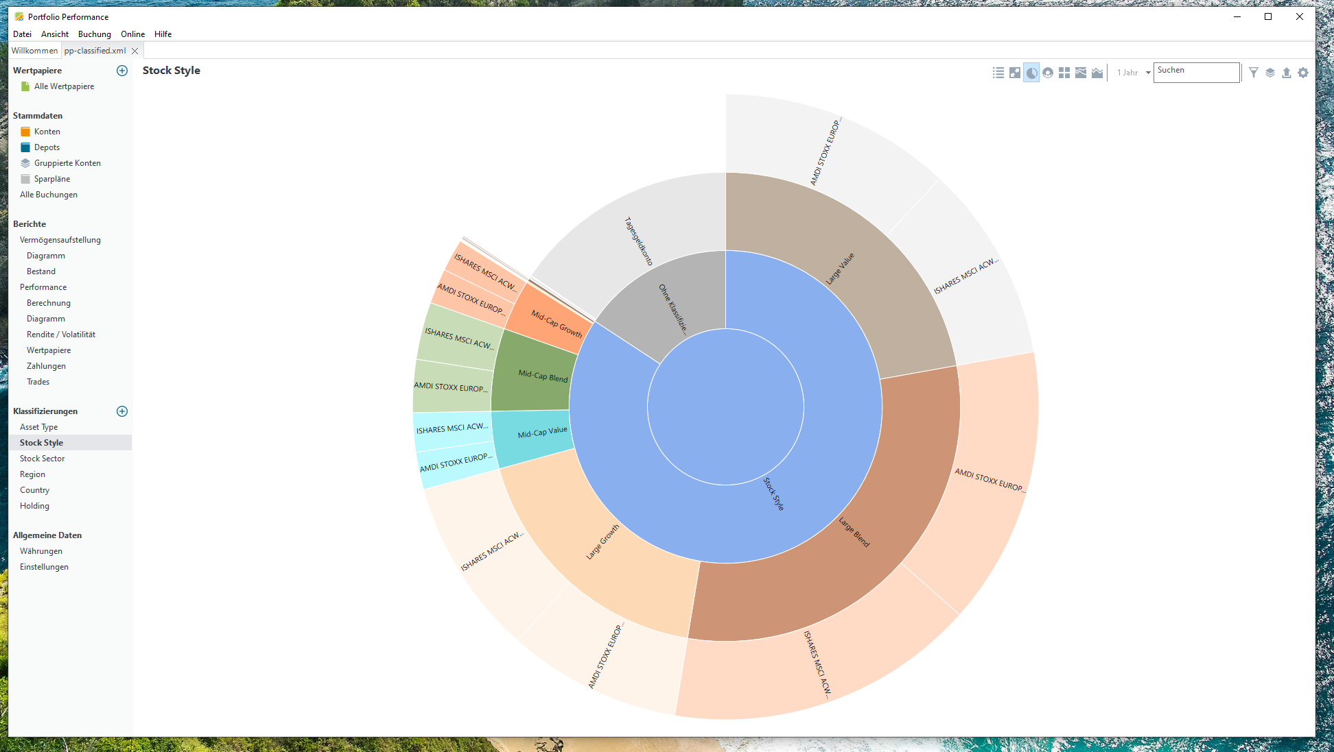Select Alle Wertpapiere in sidebar
The width and height of the screenshot is (1334, 752).
coord(65,86)
